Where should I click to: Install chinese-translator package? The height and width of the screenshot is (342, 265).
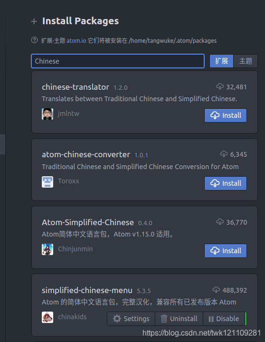226,115
